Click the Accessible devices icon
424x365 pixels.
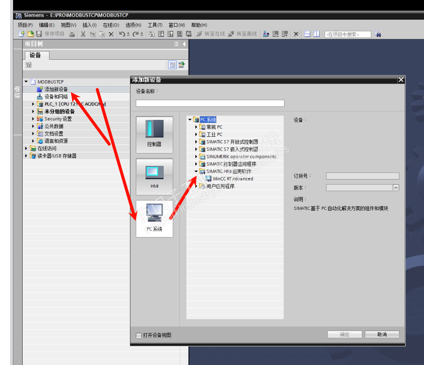pos(266,34)
